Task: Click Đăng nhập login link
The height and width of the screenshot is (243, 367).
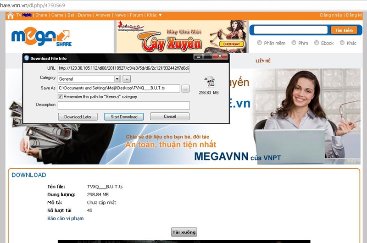Action: coord(331,15)
